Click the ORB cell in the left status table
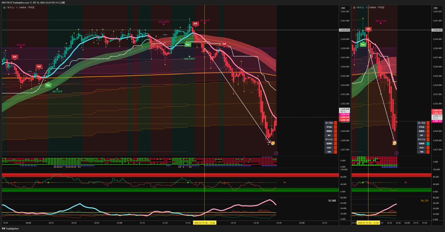 coord(329,152)
